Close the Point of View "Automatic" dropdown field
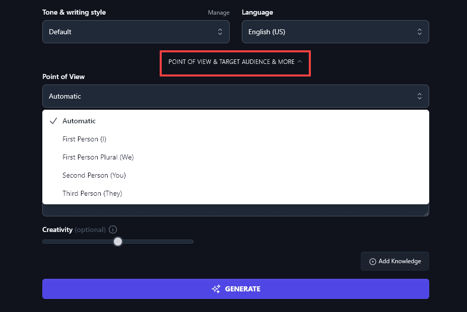Image resolution: width=467 pixels, height=312 pixels. pyautogui.click(x=235, y=96)
